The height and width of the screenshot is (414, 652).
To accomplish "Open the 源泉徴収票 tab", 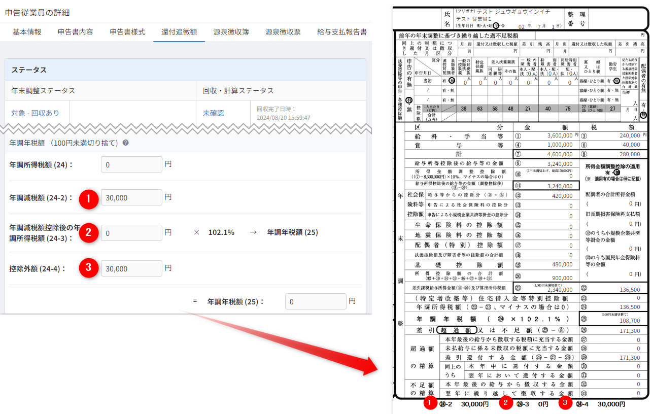I will [283, 32].
